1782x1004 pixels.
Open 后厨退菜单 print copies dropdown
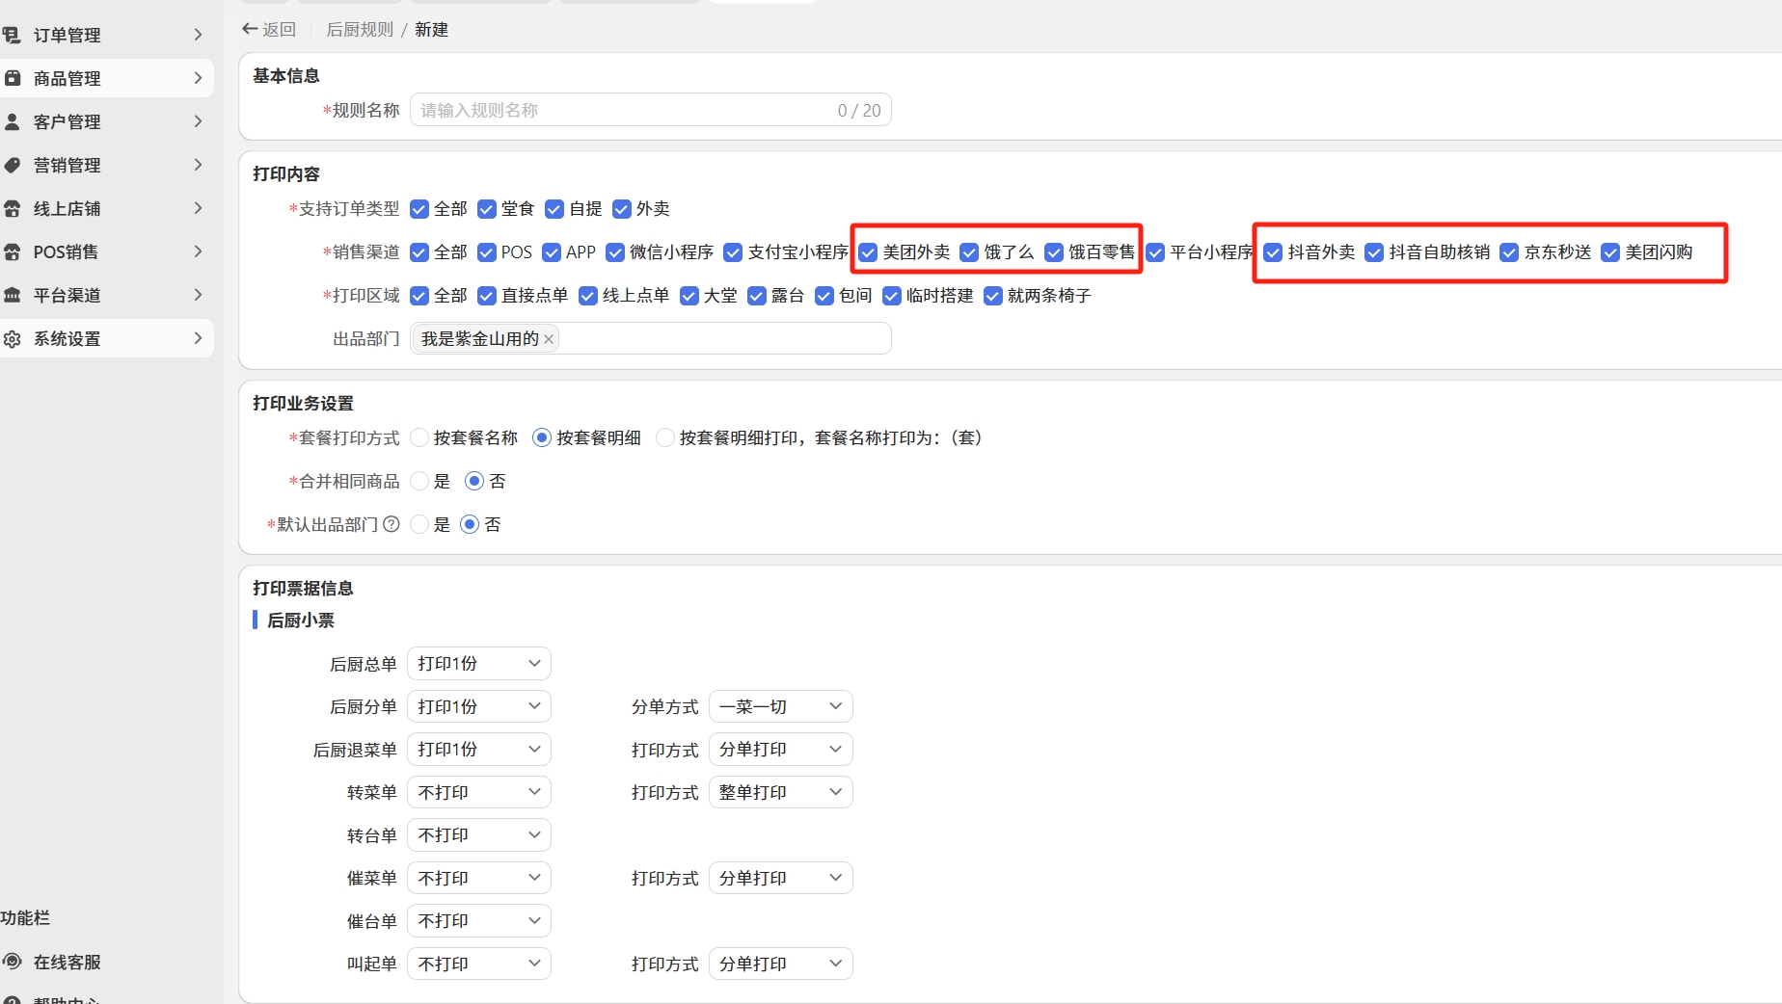[479, 750]
